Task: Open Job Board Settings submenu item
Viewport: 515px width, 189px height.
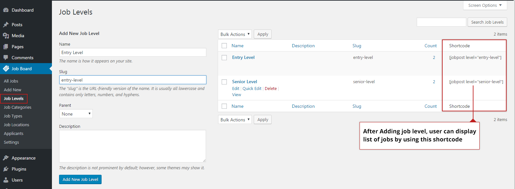Action: (11, 142)
